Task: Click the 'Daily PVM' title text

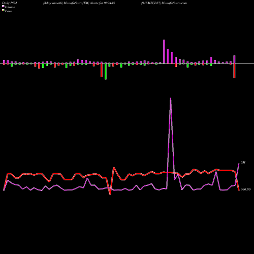Action: [10, 3]
